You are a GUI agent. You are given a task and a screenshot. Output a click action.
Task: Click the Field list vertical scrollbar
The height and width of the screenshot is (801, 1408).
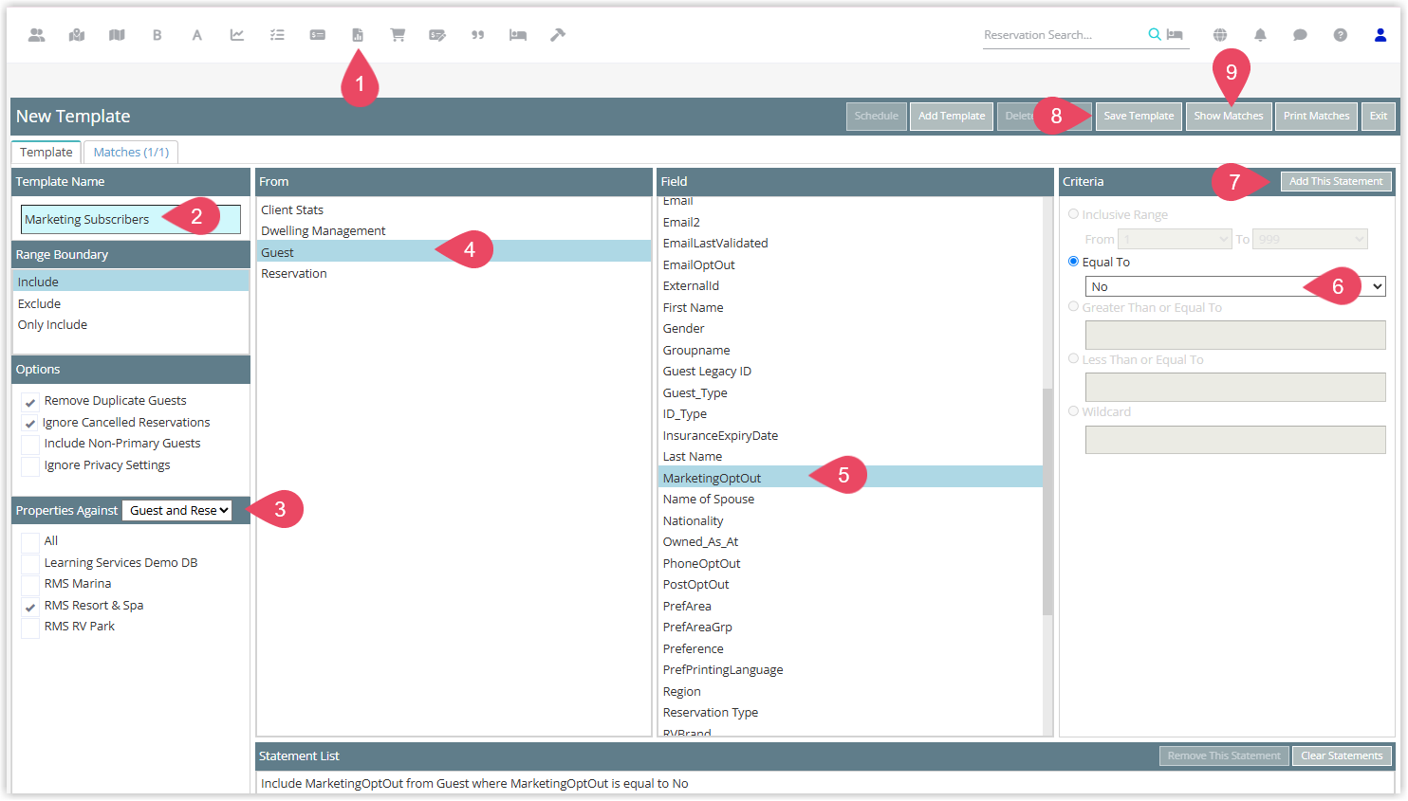tap(1047, 501)
